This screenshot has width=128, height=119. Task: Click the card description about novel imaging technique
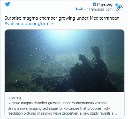tap(62, 111)
